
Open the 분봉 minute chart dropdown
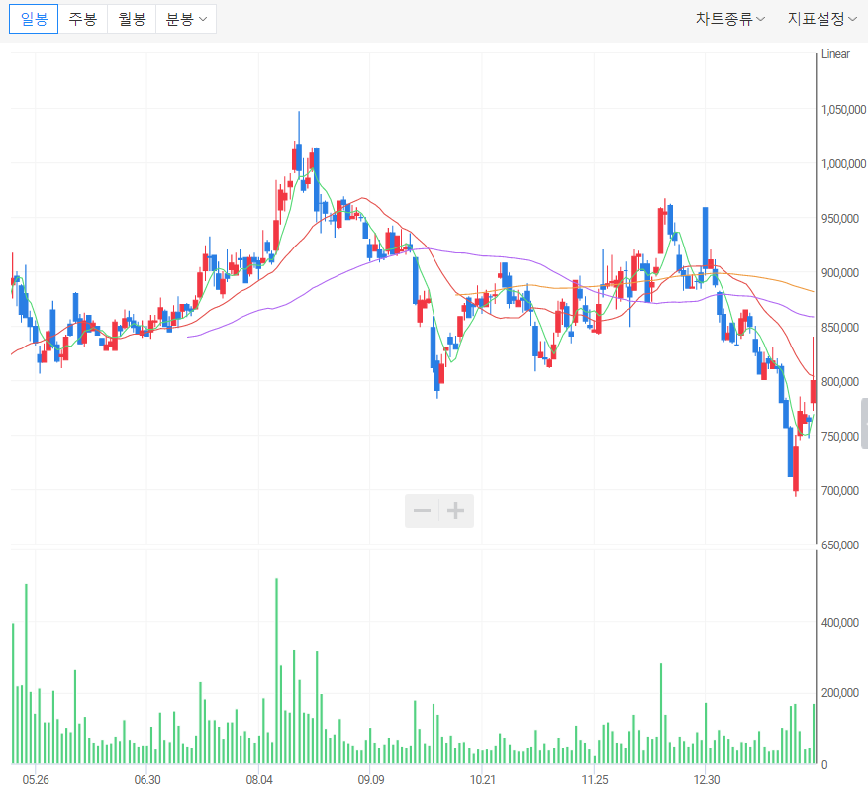tap(186, 19)
